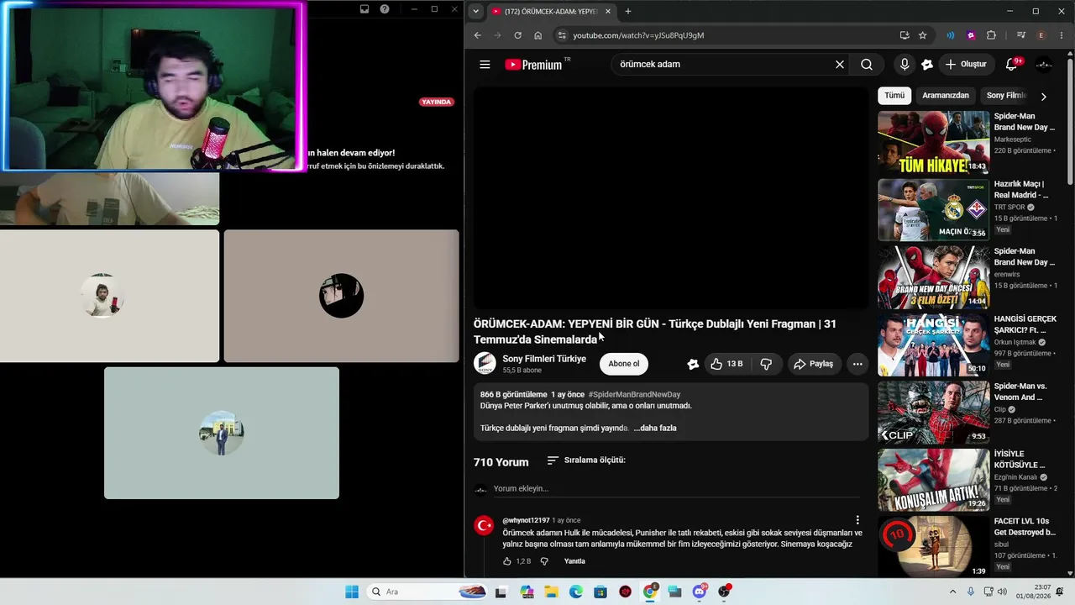Open Chrome extensions puzzle icon
Screen dimensions: 1075x605
coord(991,35)
